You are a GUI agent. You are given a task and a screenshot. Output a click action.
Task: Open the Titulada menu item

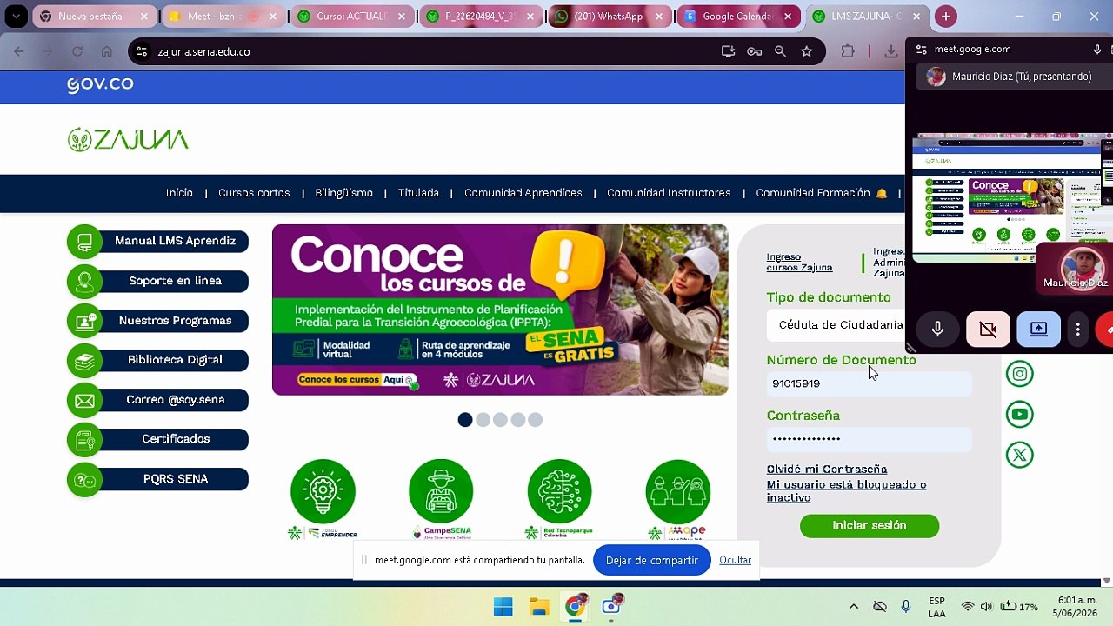click(x=418, y=193)
